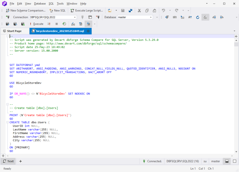Open the SQL menu
239x172 pixels.
click(x=51, y=3)
